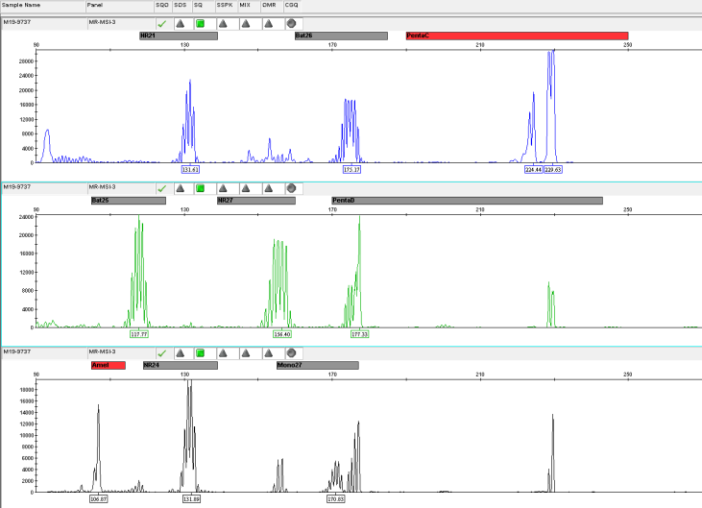This screenshot has height=508, width=702.
Task: Click the green SQ square in the green plot row
Action: coord(200,187)
